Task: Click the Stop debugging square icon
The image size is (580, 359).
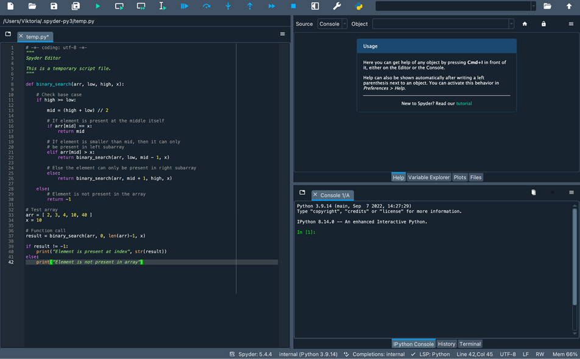Action: tap(293, 6)
